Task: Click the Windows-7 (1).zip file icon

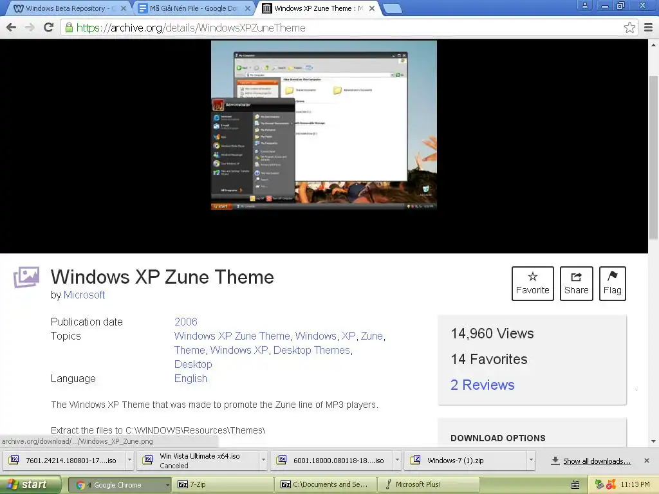Action: (x=415, y=460)
